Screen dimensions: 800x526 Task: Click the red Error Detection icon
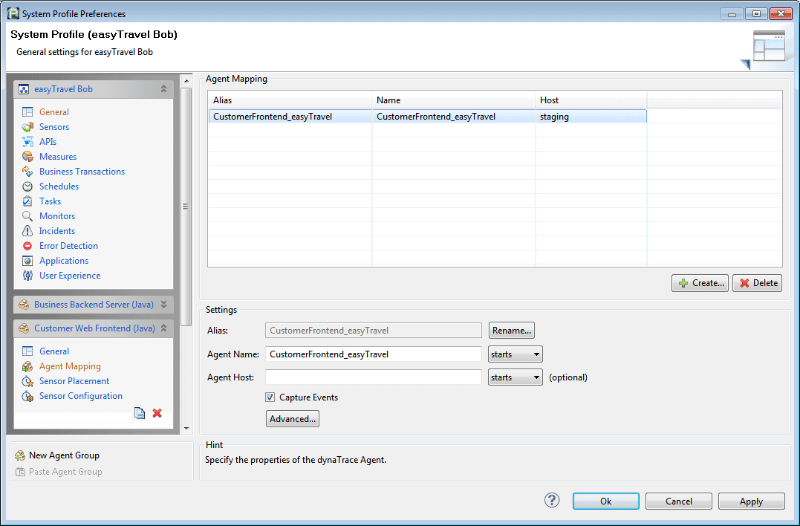(x=27, y=245)
